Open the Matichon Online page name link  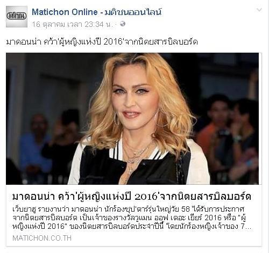coord(65,12)
